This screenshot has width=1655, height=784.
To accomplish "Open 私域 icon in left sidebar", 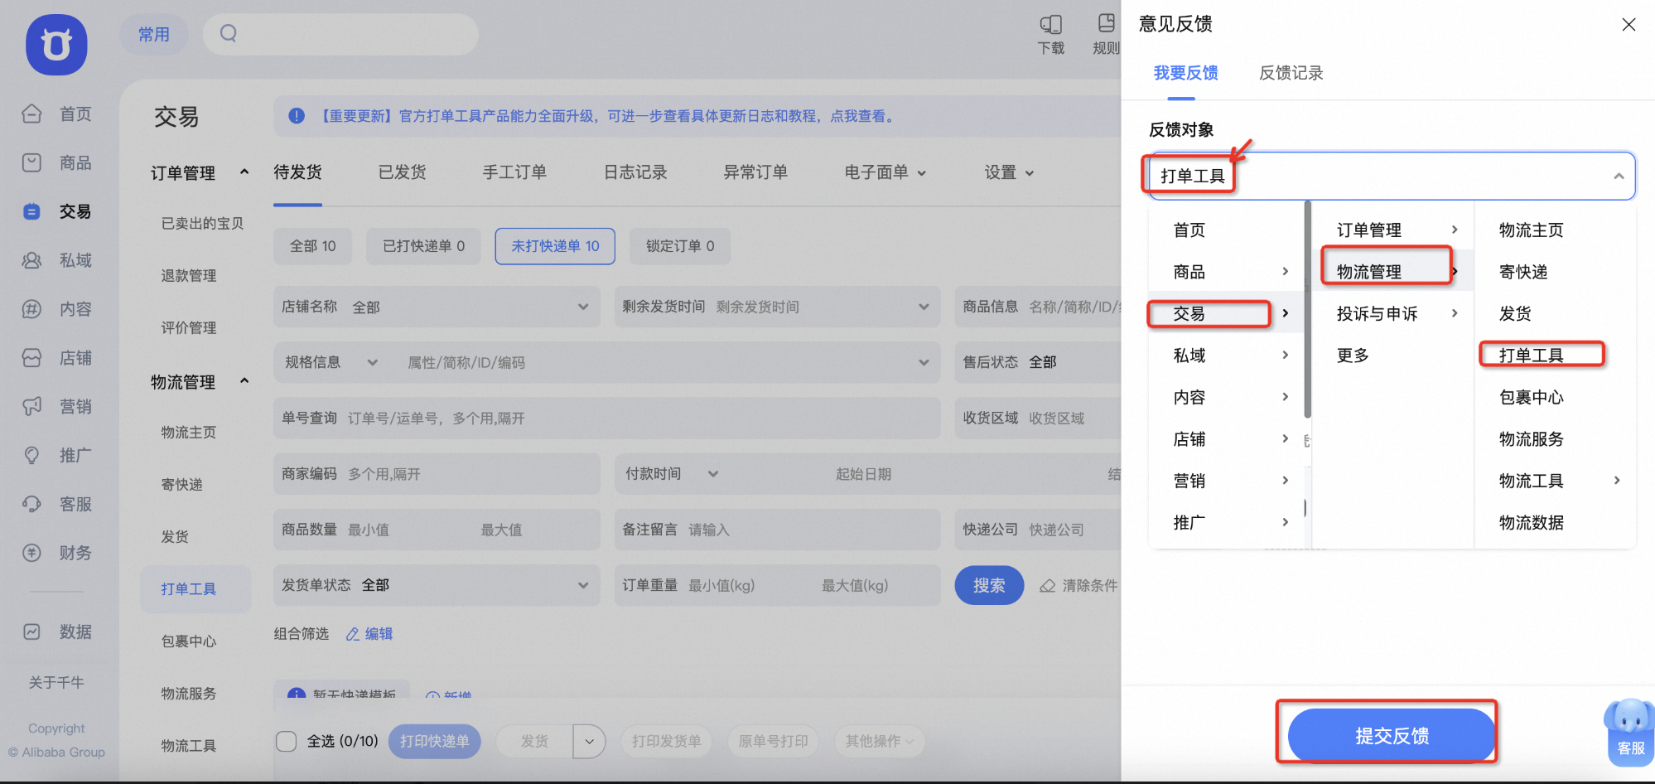I will 31,260.
